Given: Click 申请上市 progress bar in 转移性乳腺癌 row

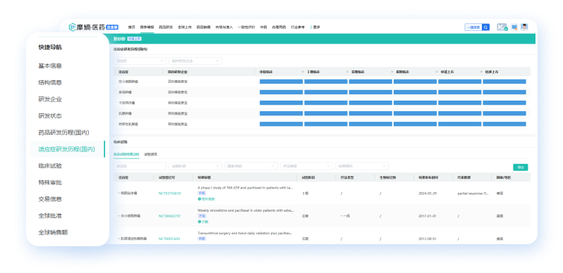Looking at the screenshot, I should (459, 124).
